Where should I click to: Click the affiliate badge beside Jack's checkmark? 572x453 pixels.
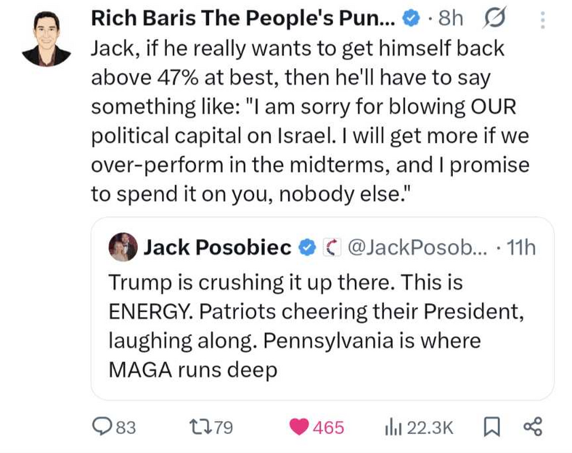331,247
